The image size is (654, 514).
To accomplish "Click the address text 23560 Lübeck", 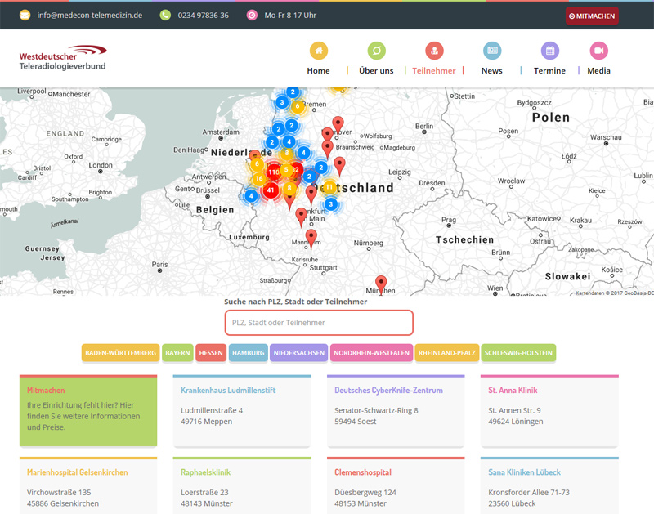I will click(512, 503).
